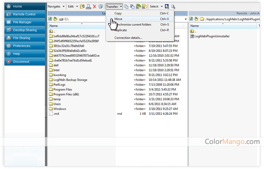Click the new folder icon in toolbar
264x169 pixels.
click(x=82, y=6)
